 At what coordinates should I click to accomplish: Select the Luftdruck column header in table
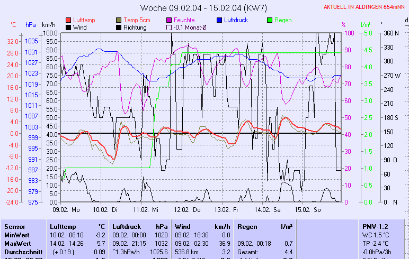[x=126, y=226]
